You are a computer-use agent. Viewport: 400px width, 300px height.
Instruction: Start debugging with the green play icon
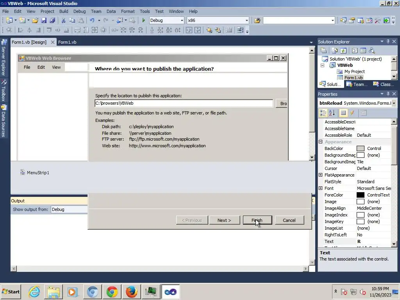click(144, 20)
